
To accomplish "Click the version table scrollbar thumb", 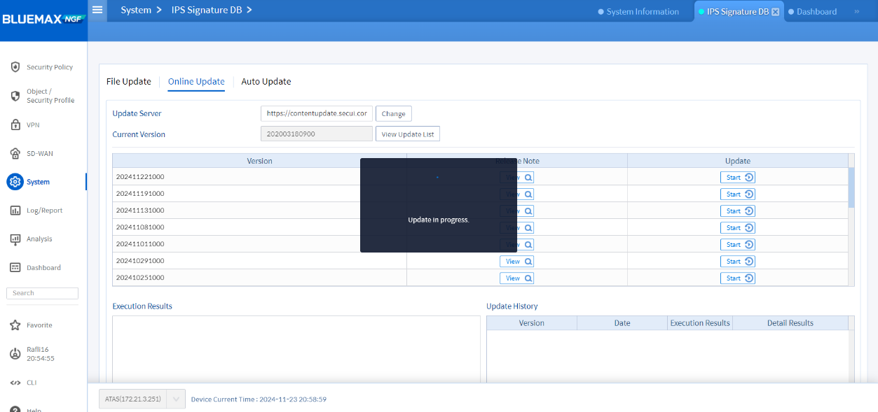I will tap(851, 187).
